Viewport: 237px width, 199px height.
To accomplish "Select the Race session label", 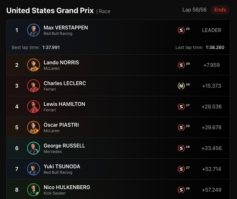I will pos(104,12).
